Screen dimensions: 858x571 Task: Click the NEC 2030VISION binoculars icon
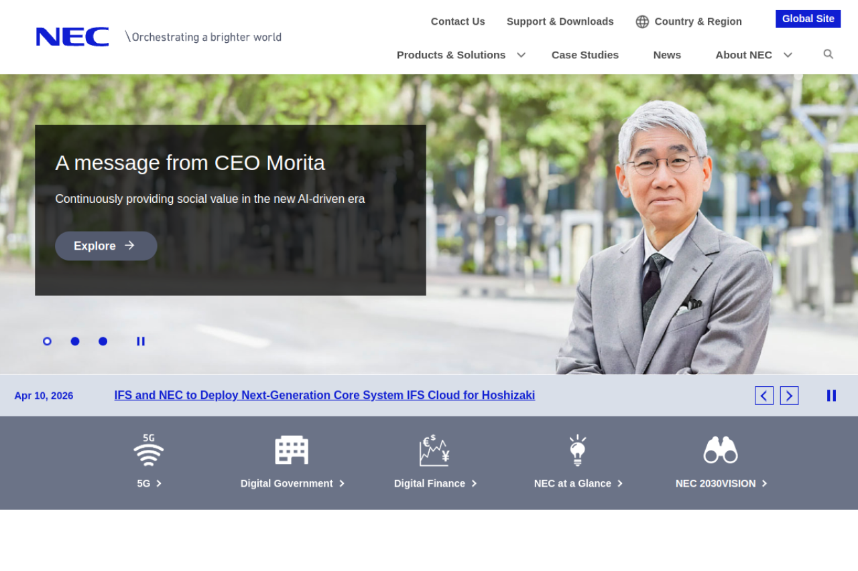721,450
